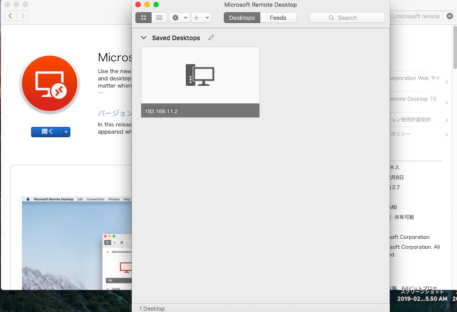The height and width of the screenshot is (312, 457).
Task: Close the Microsoft Remote Desktop window
Action: [138, 5]
